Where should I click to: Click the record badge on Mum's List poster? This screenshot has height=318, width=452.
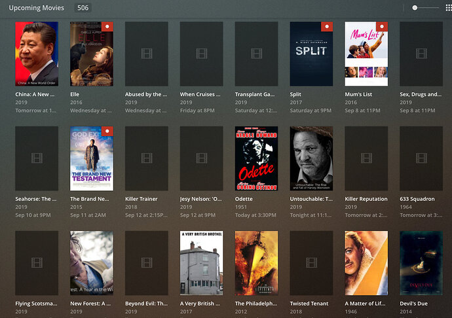click(382, 26)
